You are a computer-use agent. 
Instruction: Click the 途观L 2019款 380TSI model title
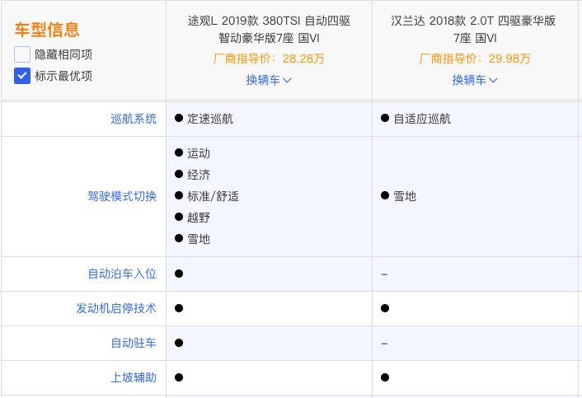[269, 29]
